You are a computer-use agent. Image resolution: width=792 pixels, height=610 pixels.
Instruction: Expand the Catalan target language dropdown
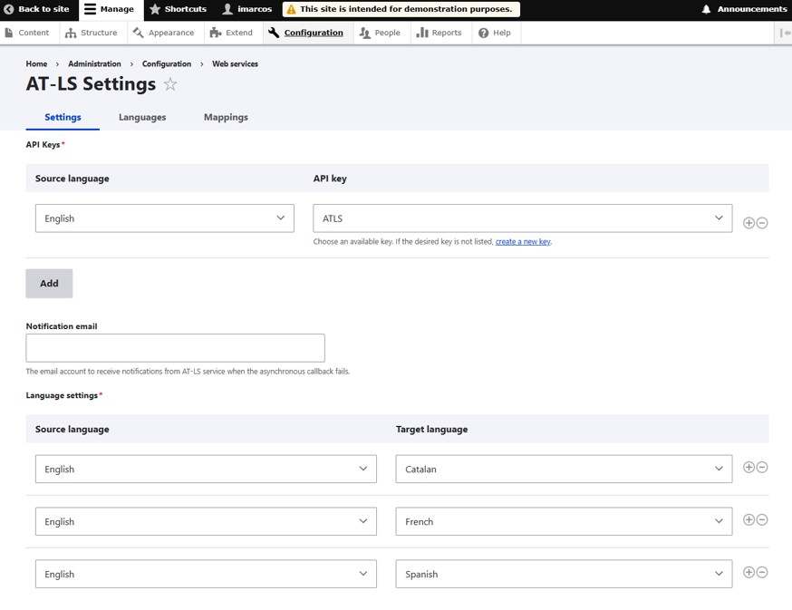(563, 470)
